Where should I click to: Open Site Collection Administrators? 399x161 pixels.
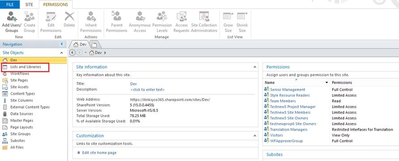pos(204,22)
